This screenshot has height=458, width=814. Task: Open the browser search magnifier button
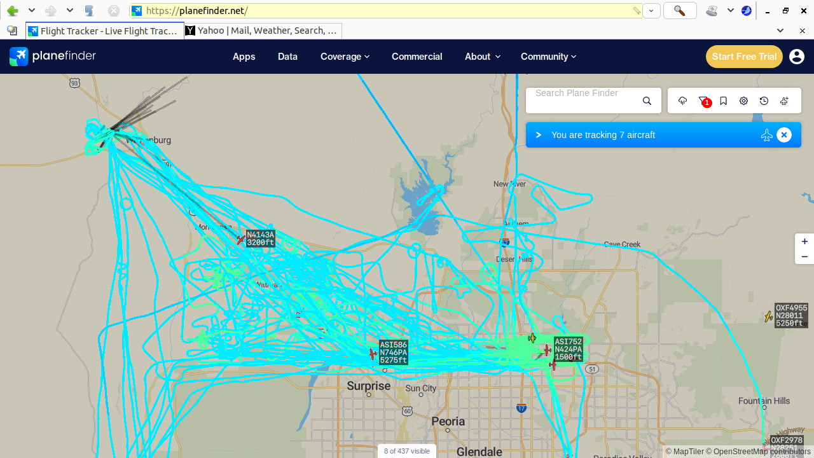[x=680, y=11]
